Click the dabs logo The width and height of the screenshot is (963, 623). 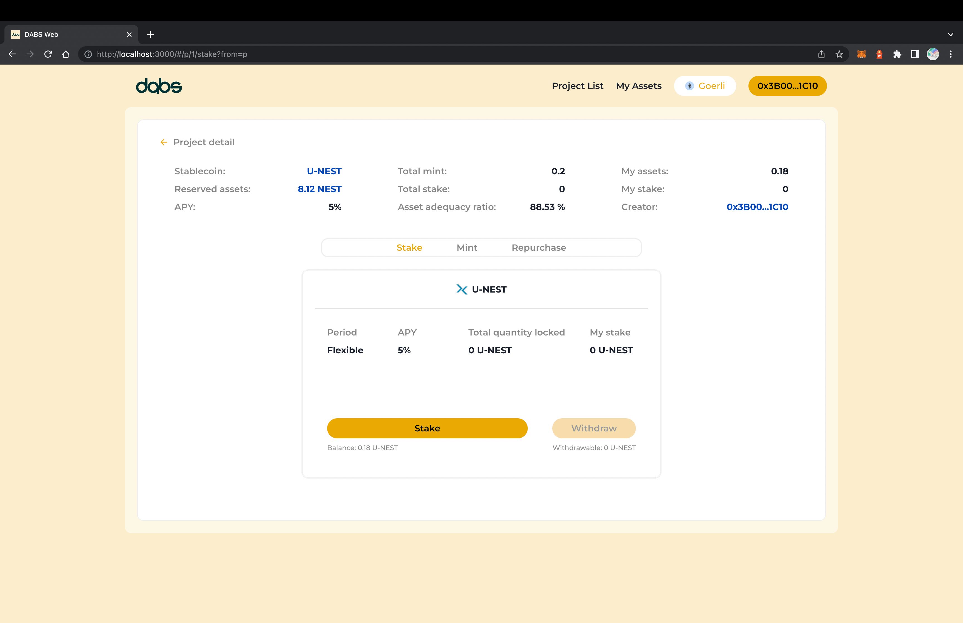(x=159, y=86)
